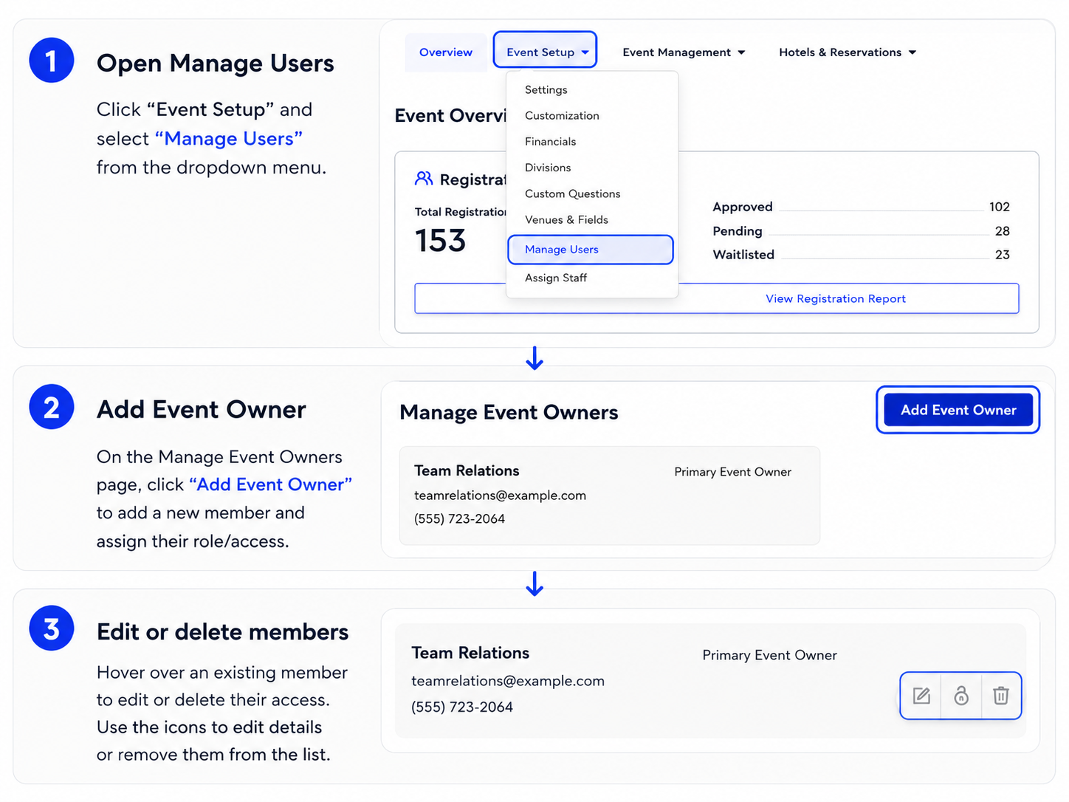1069x802 pixels.
Task: Click the Edit or delete members heading
Action: coord(222,632)
